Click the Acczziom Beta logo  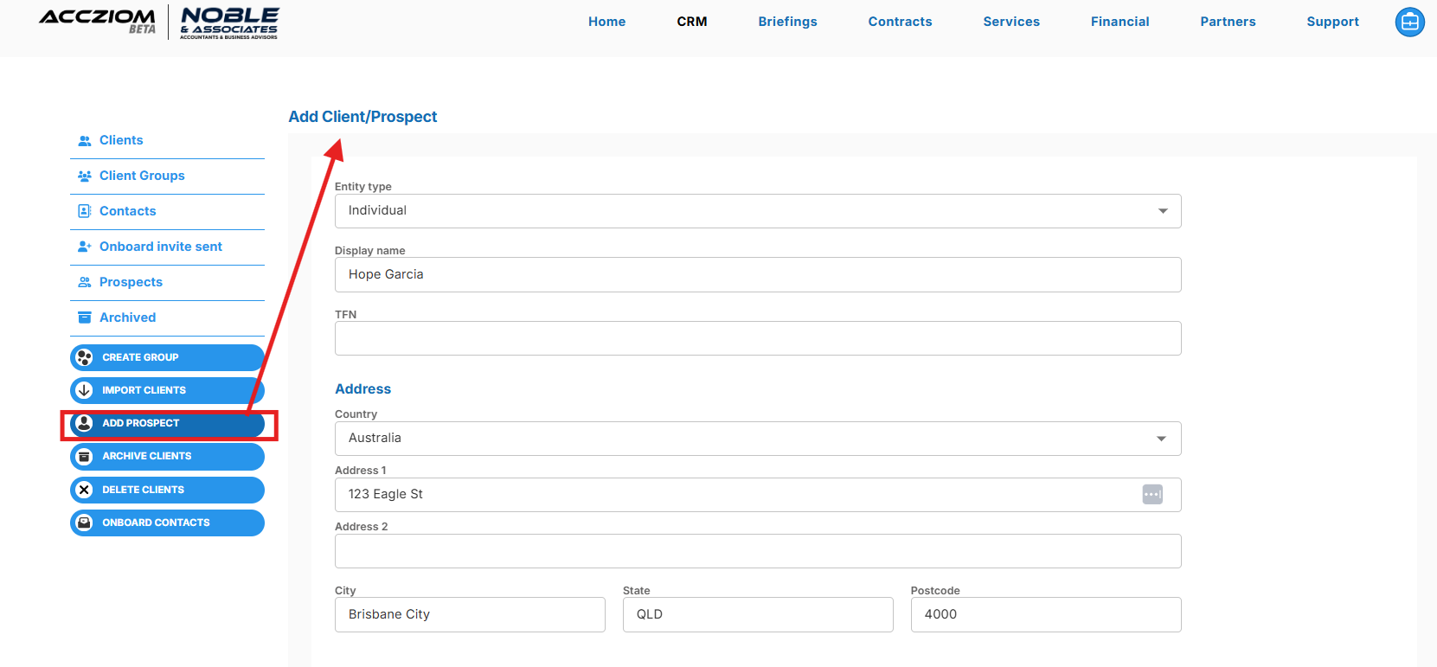pyautogui.click(x=98, y=22)
